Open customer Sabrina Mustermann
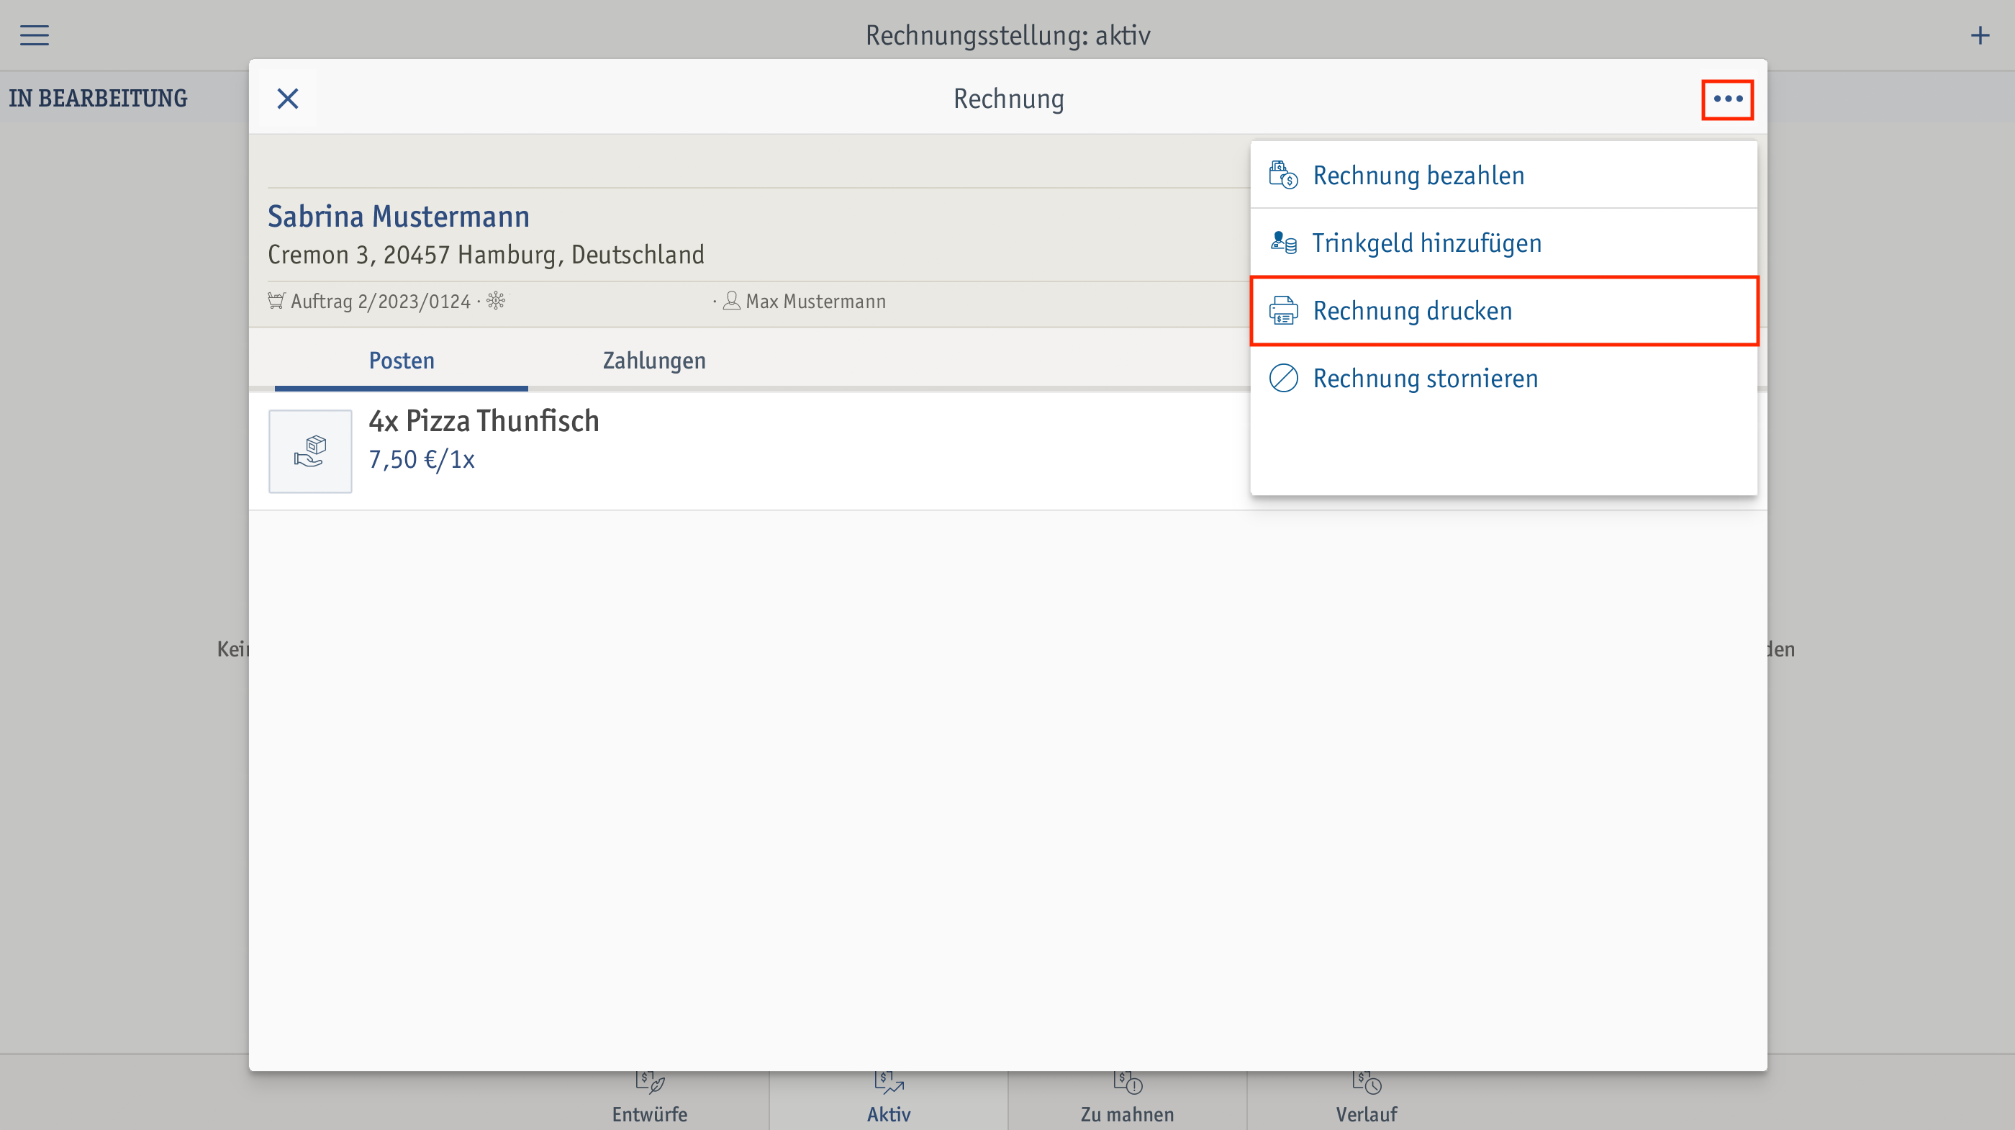 tap(398, 217)
